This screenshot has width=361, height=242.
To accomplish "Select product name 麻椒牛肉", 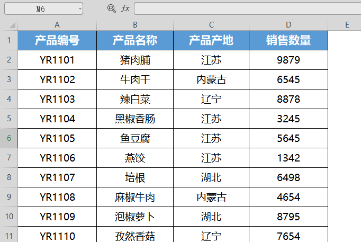I will click(x=135, y=197).
